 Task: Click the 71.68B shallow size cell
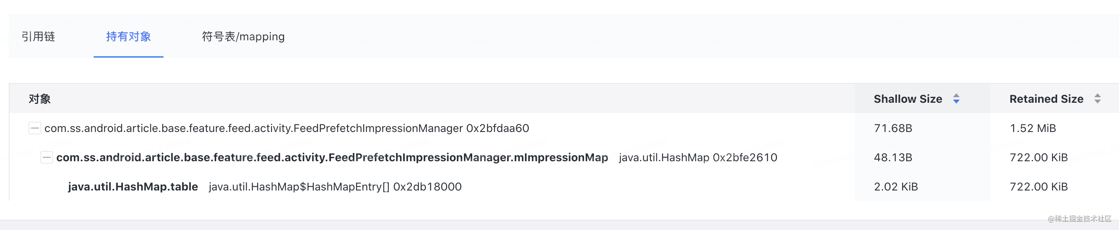coord(893,128)
